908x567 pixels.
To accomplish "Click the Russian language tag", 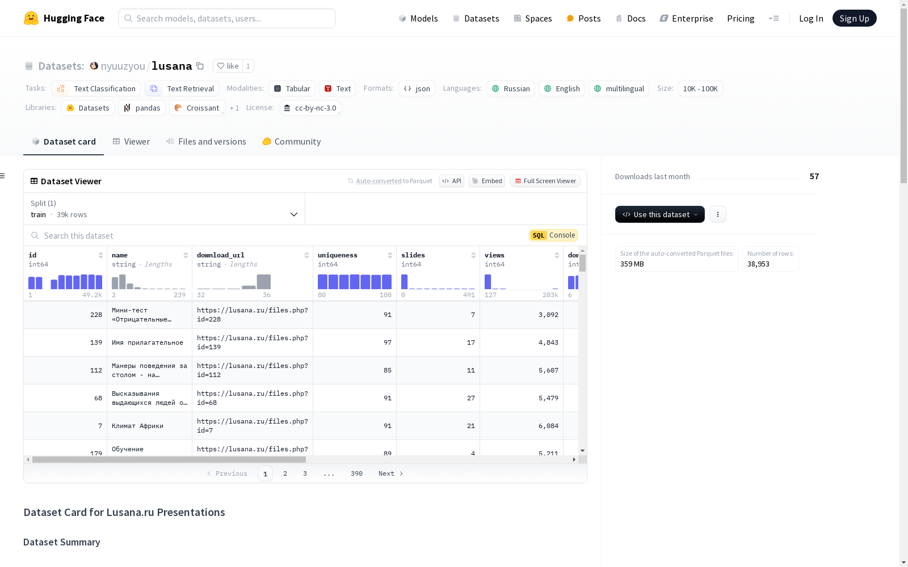I will pos(511,88).
